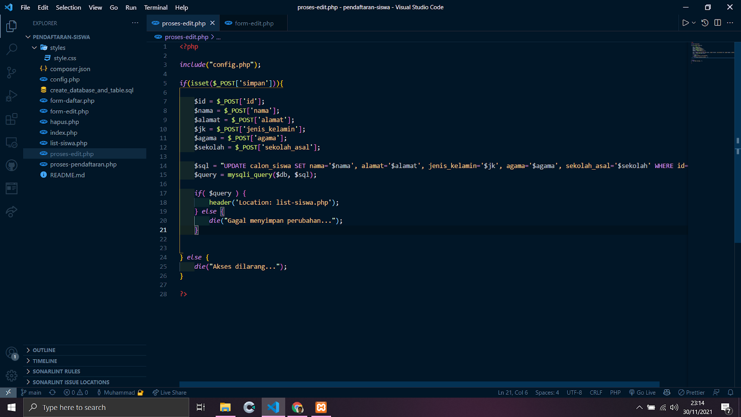Screen dimensions: 741x417
Task: Open editor More Actions menu
Action: [x=730, y=23]
